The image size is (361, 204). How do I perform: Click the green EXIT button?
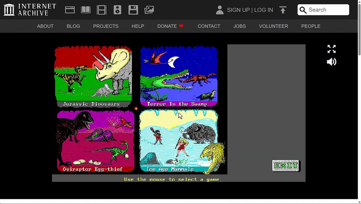click(x=286, y=166)
